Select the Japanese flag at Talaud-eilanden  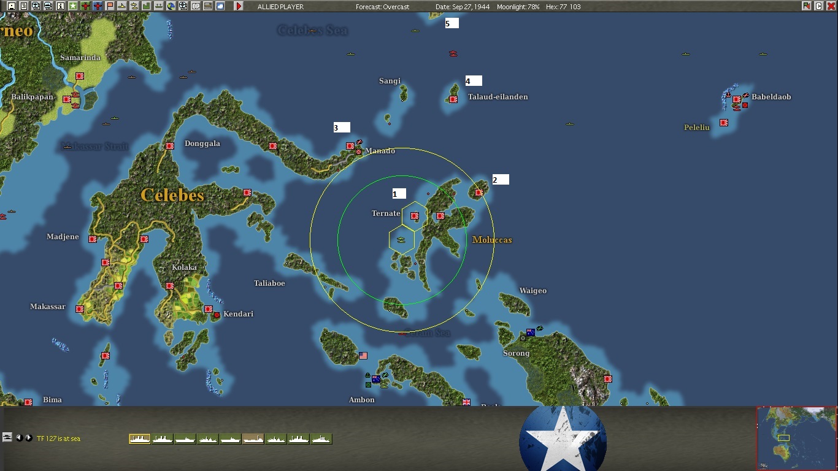click(x=453, y=99)
